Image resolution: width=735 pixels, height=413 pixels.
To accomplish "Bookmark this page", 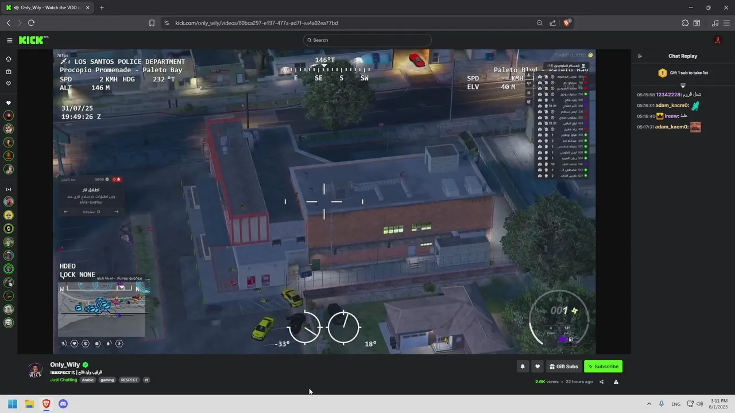I will [x=152, y=23].
